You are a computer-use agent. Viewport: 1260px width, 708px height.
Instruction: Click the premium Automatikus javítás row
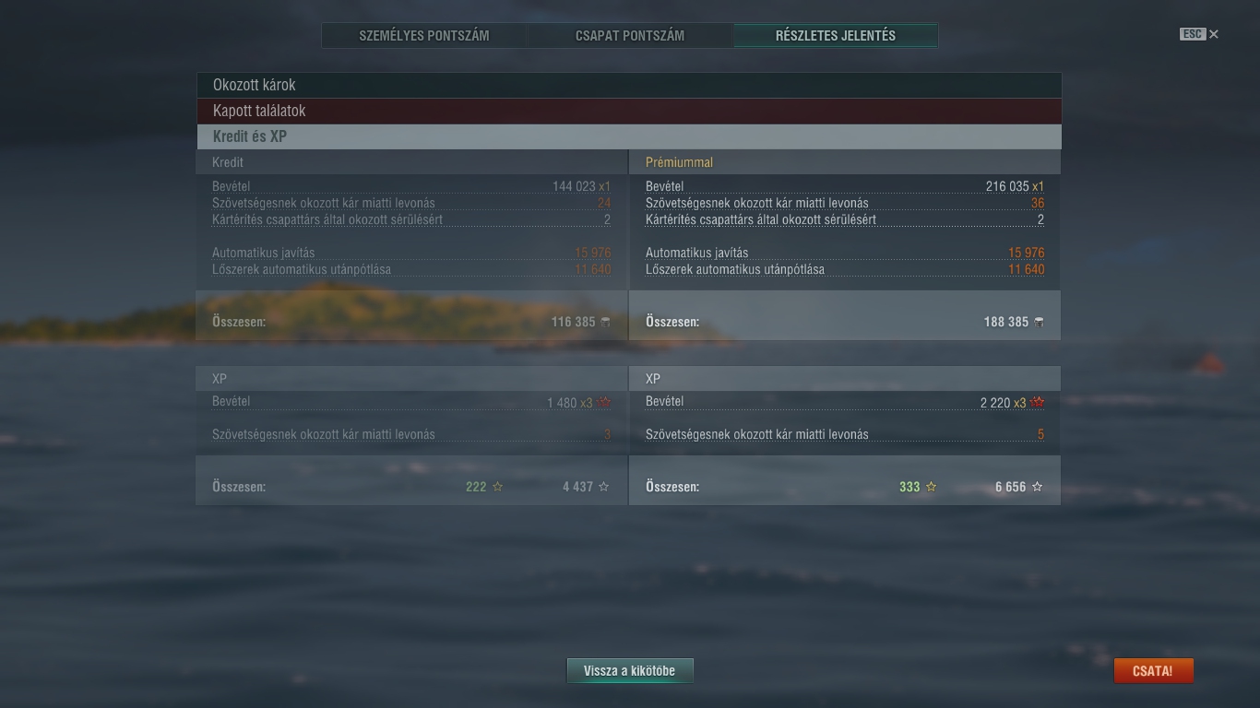pyautogui.click(x=845, y=253)
